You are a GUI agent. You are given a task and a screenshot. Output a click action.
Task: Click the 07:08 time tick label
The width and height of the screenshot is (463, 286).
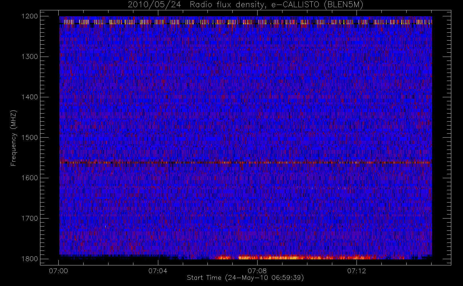click(257, 271)
